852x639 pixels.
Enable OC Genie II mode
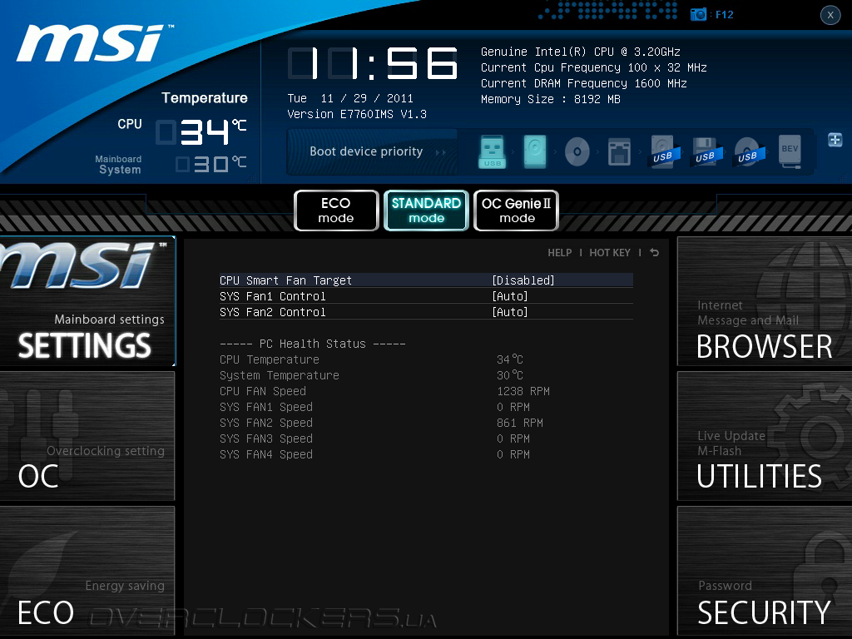pyautogui.click(x=516, y=211)
